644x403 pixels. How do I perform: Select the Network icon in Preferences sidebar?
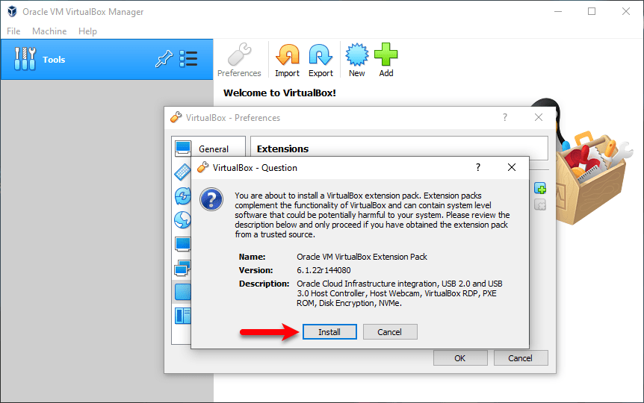[182, 269]
